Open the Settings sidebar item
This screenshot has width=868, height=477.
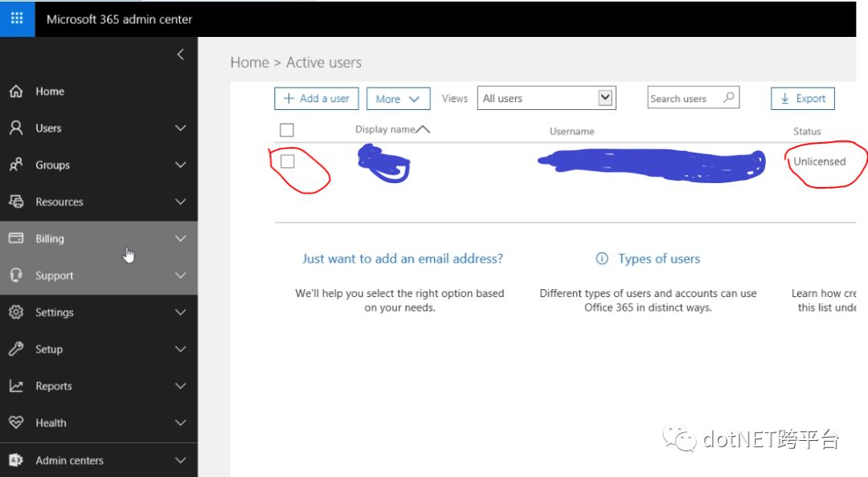pos(99,312)
